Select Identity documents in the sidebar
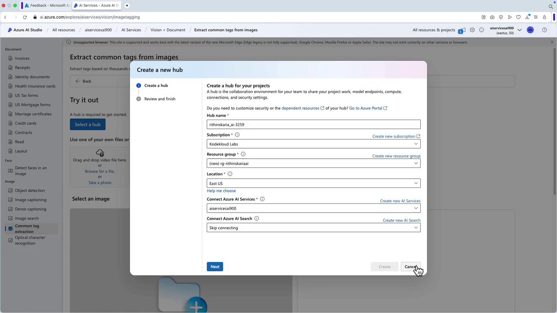 point(32,77)
